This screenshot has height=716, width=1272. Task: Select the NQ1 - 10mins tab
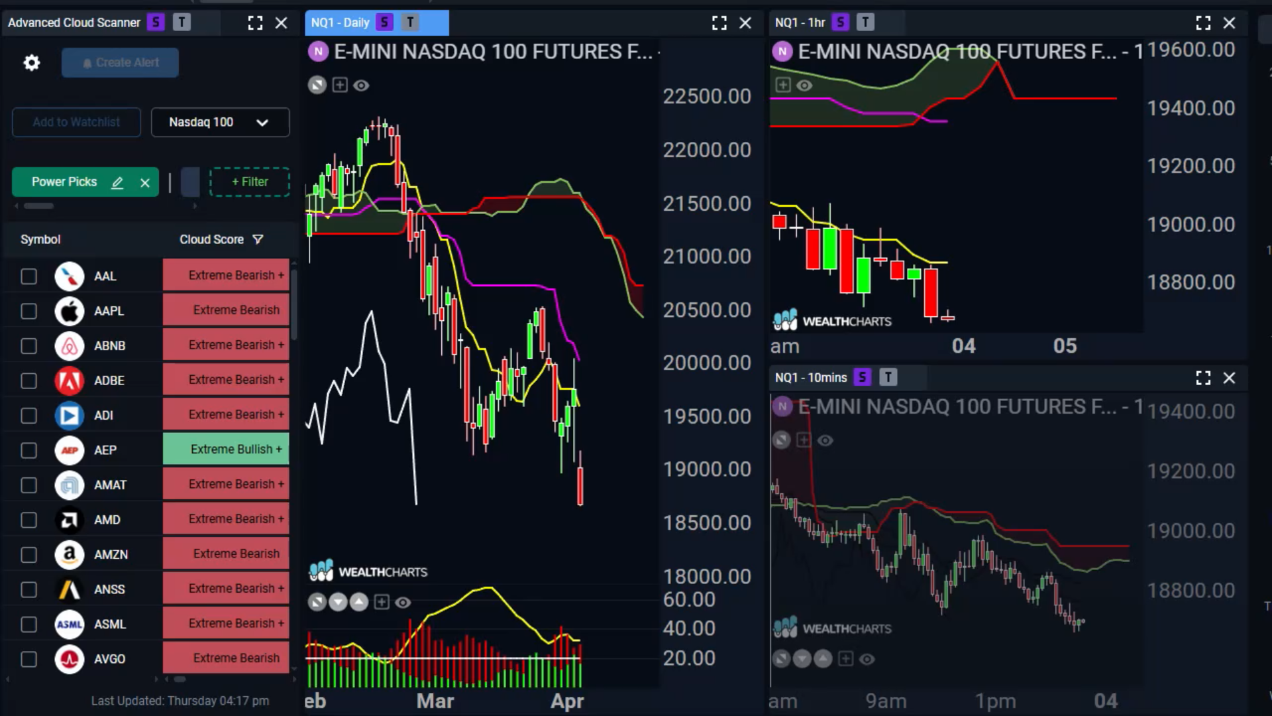coord(811,377)
